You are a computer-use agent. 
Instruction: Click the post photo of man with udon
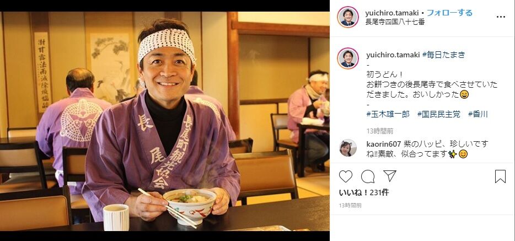164,121
